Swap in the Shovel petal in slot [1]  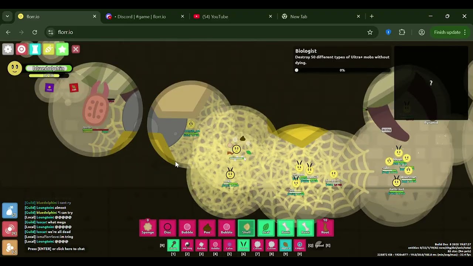click(173, 245)
